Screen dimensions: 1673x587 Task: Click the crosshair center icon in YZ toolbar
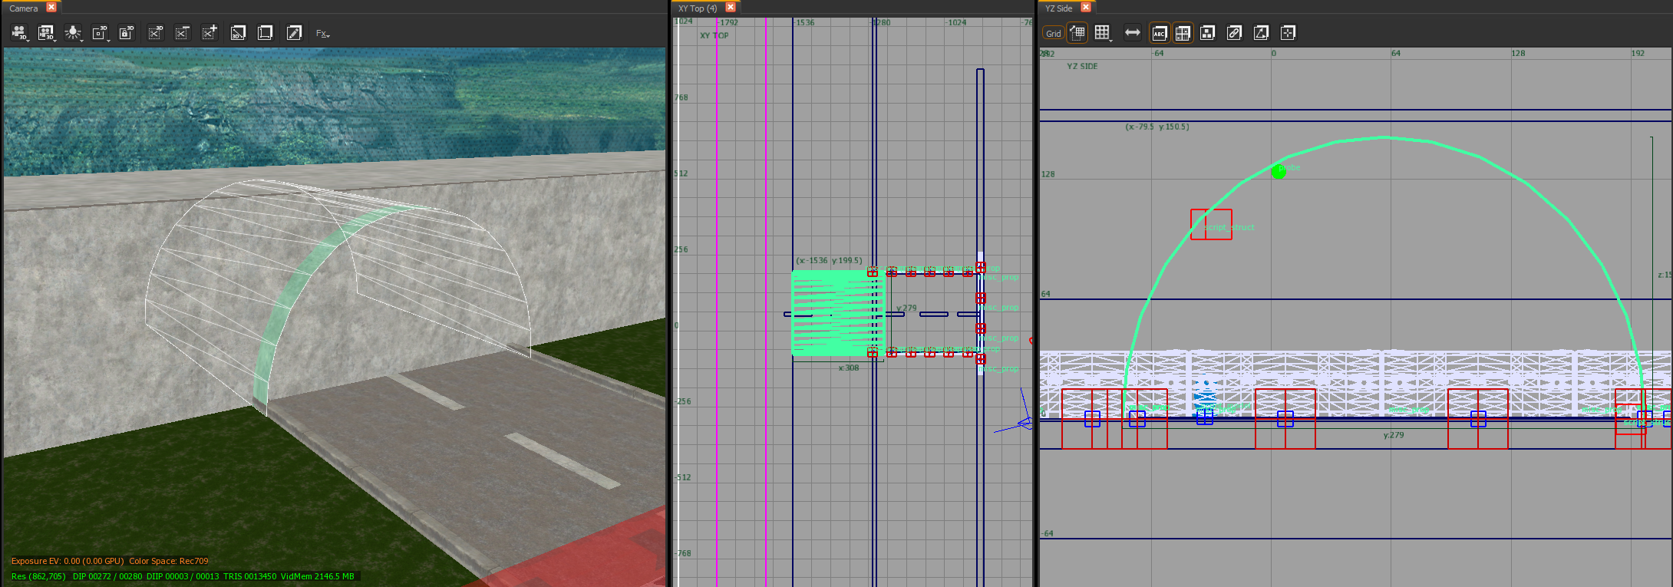[1289, 33]
